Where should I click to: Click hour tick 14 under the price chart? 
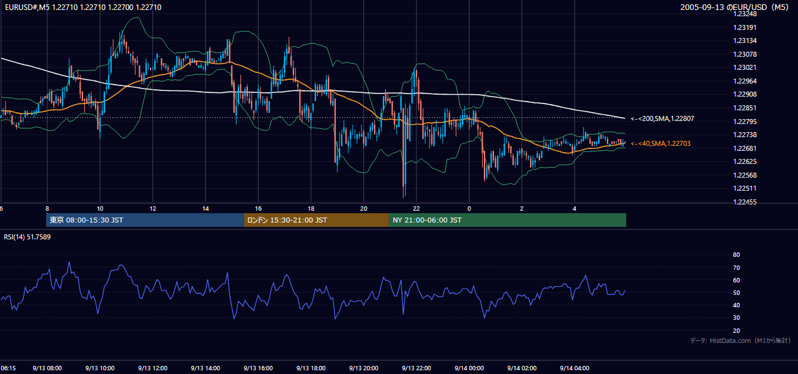click(x=205, y=208)
